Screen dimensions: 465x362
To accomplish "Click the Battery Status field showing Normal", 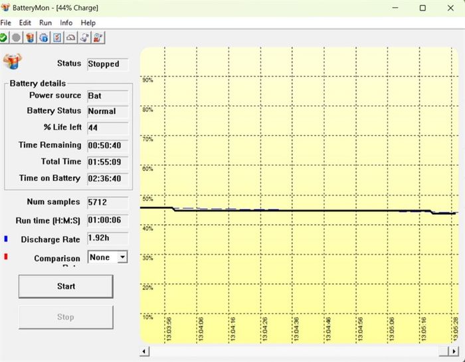I will click(x=108, y=111).
